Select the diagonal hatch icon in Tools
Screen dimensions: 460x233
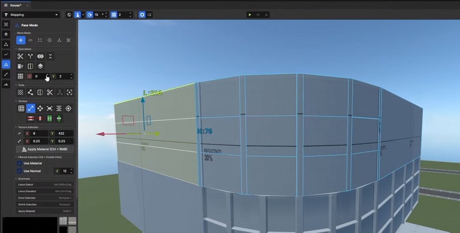[20, 92]
